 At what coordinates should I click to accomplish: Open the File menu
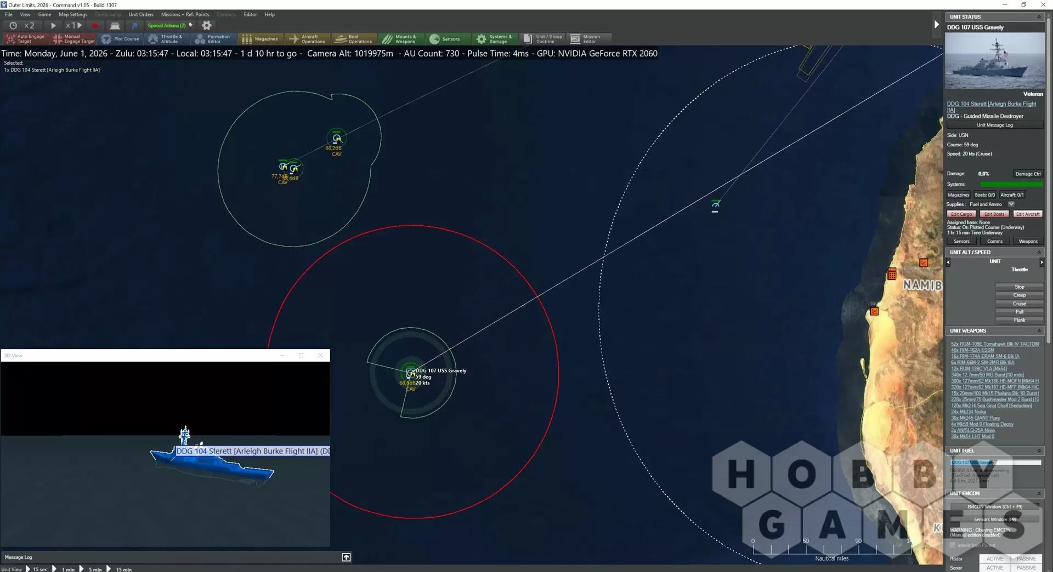[9, 14]
